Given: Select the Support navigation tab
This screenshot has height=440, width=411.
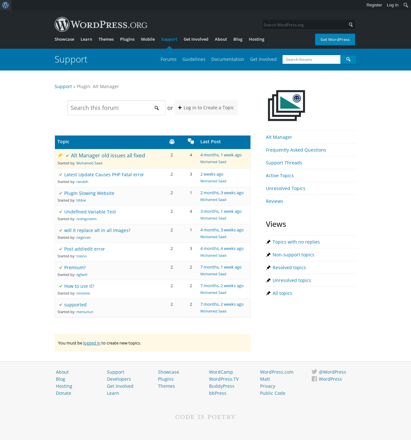Looking at the screenshot, I should click(x=169, y=39).
